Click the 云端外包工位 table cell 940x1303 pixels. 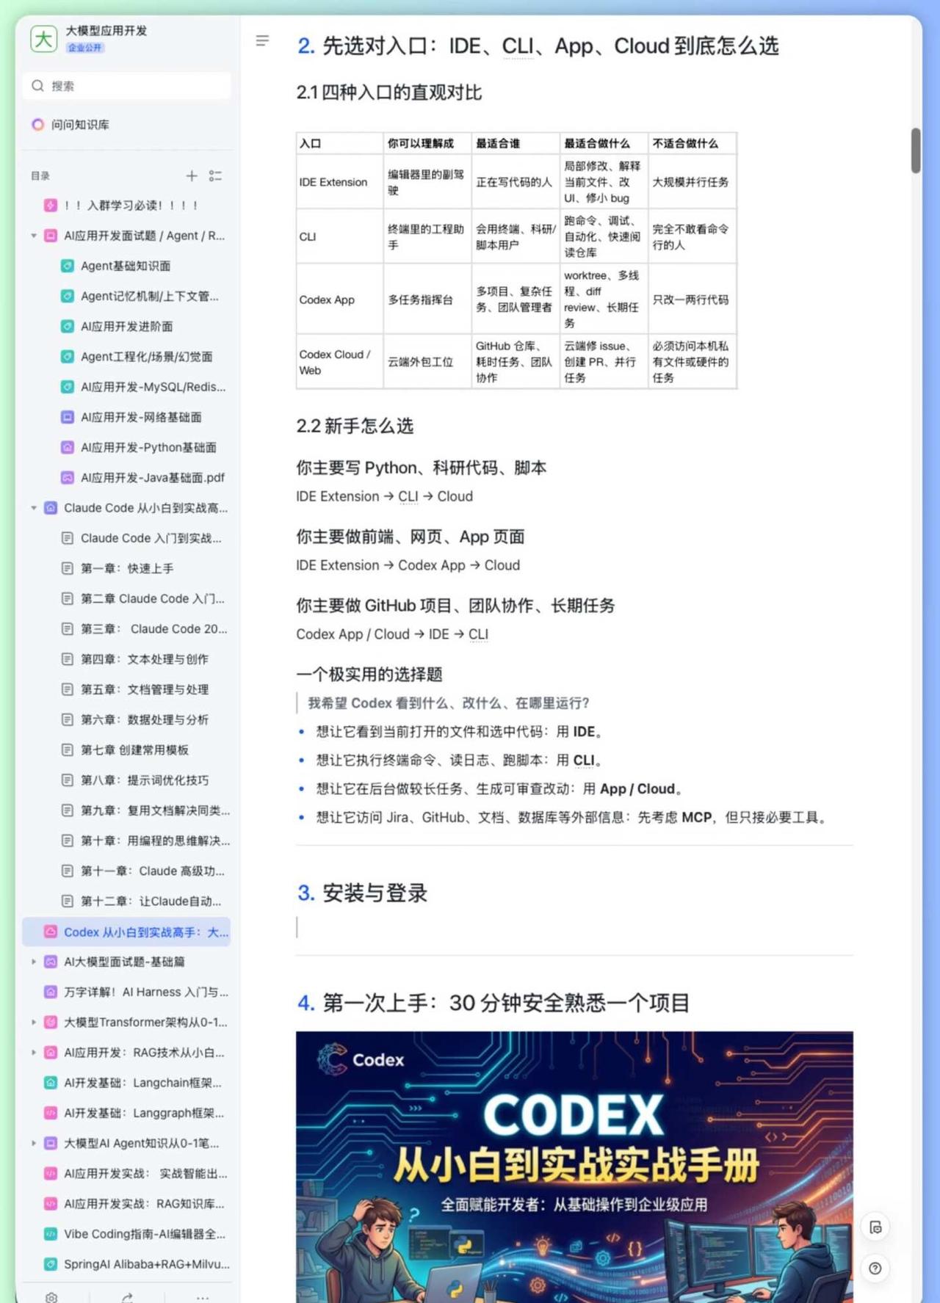click(x=427, y=362)
